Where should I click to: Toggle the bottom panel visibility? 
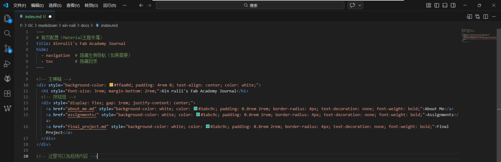pos(445,5)
